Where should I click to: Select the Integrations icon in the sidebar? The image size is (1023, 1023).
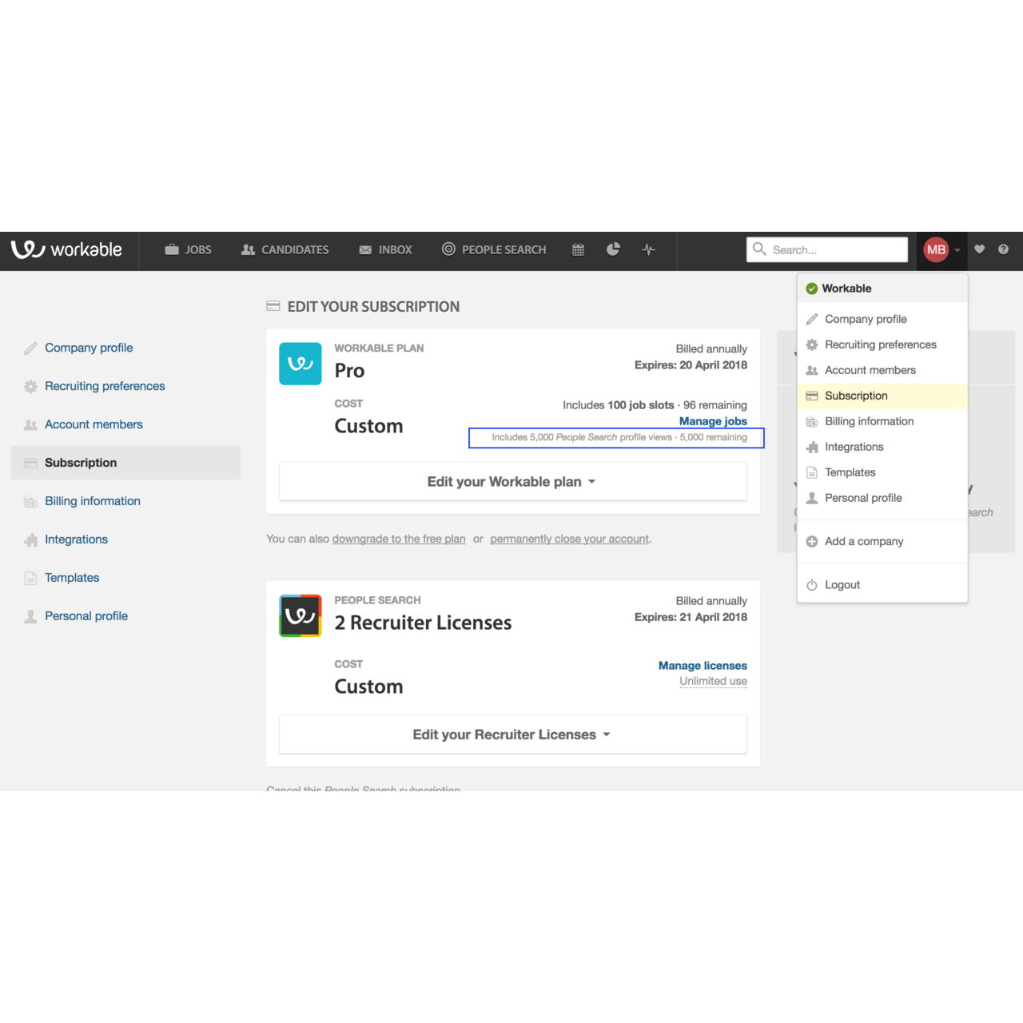click(30, 539)
